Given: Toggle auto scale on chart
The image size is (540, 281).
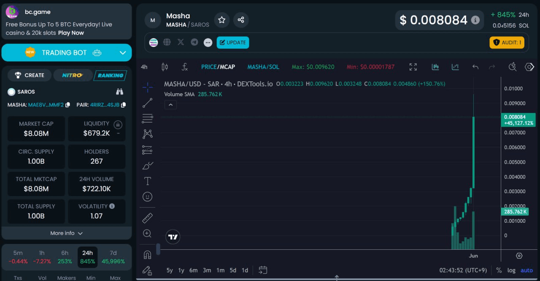Looking at the screenshot, I should [x=526, y=270].
